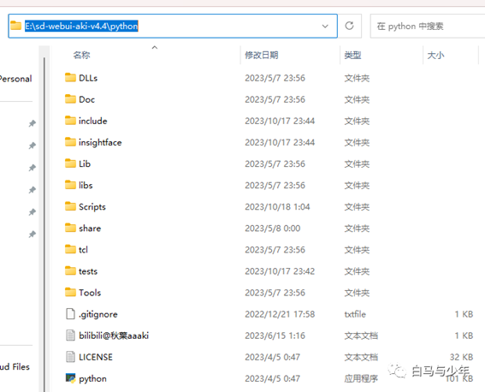The width and height of the screenshot is (485, 392).
Task: Select the LICENSE text document icon
Action: tap(70, 357)
